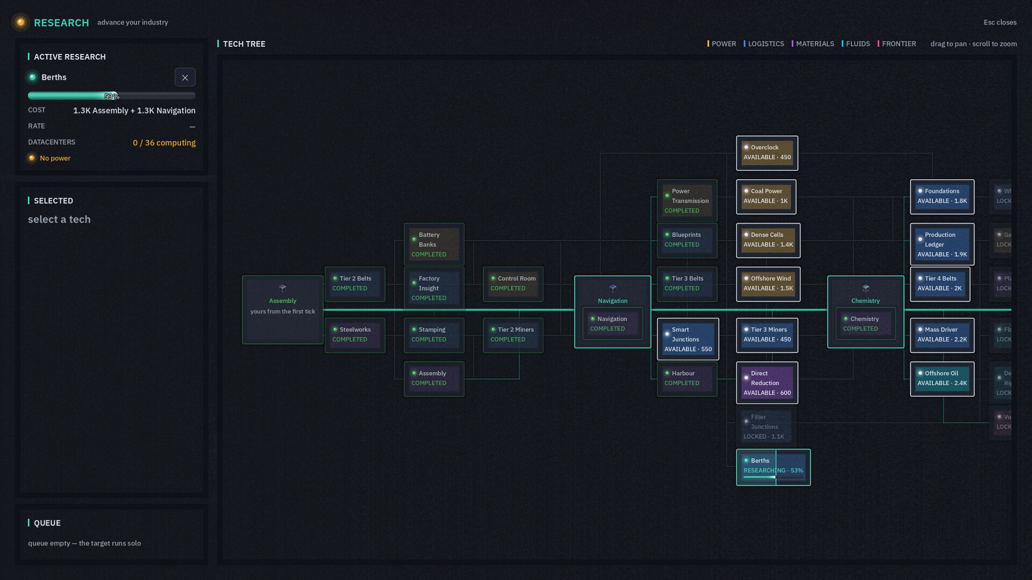Click the Assembly hub node icon
The image size is (1032, 580).
(283, 288)
